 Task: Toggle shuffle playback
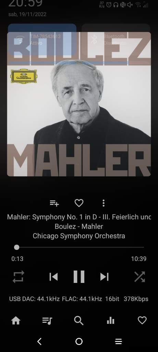(139, 277)
